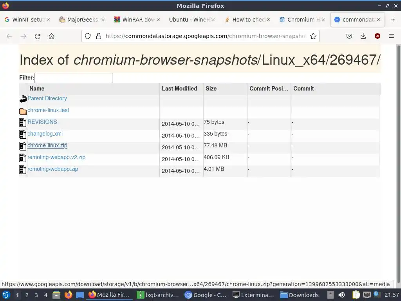Click into the Filter text field
Screen dimensions: 401x301
click(x=73, y=78)
